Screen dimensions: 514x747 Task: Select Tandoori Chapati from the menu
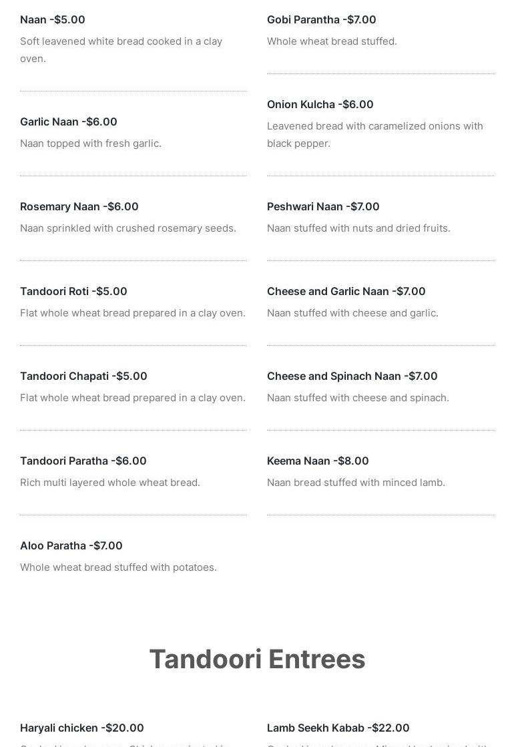[x=83, y=376]
